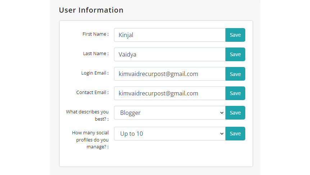Click into the Last Name input box
310x175 pixels.
click(x=170, y=54)
